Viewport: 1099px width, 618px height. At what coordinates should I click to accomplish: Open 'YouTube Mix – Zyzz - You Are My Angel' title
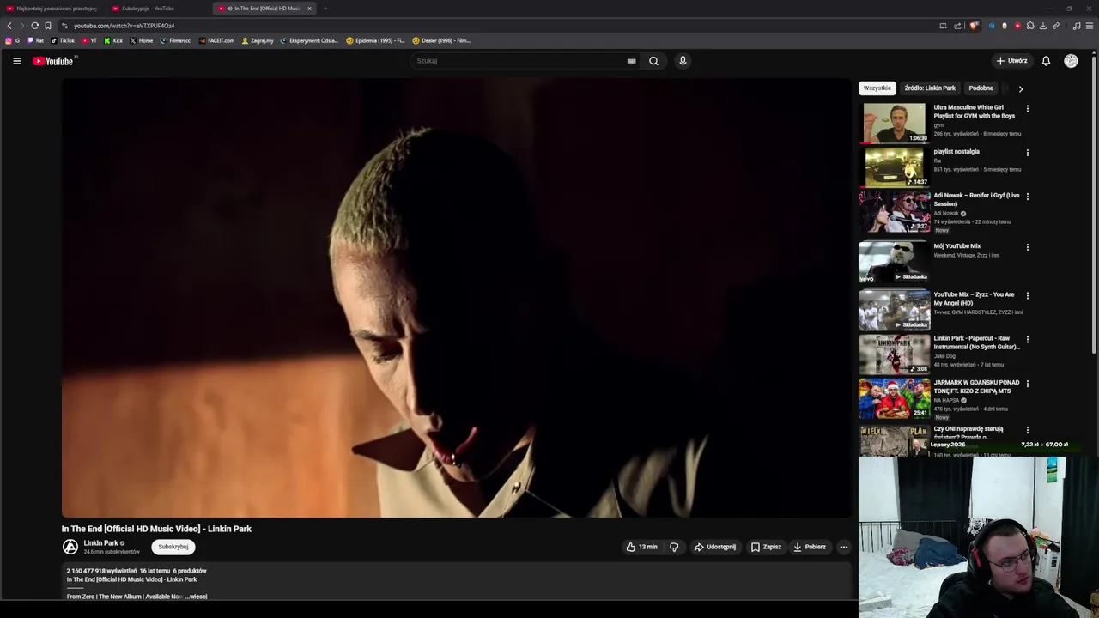pos(974,299)
